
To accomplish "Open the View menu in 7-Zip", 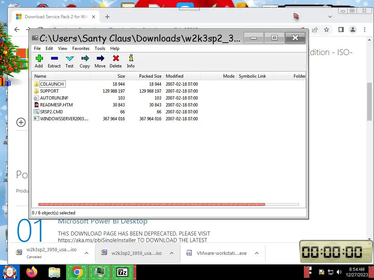I will [62, 48].
